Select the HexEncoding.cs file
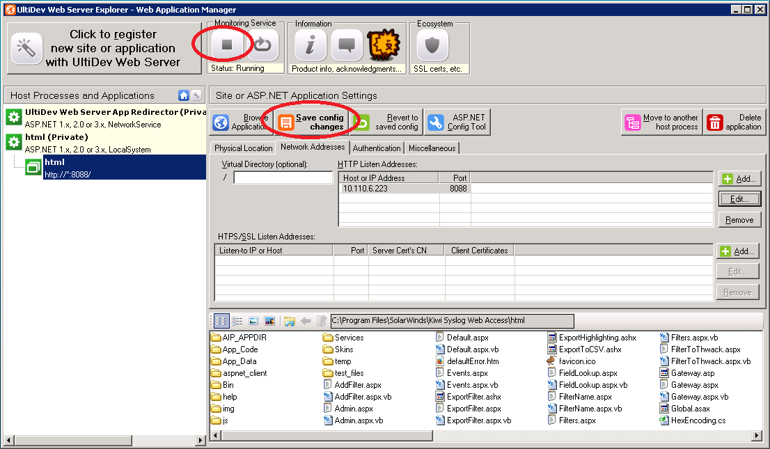770x449 pixels. coord(693,420)
